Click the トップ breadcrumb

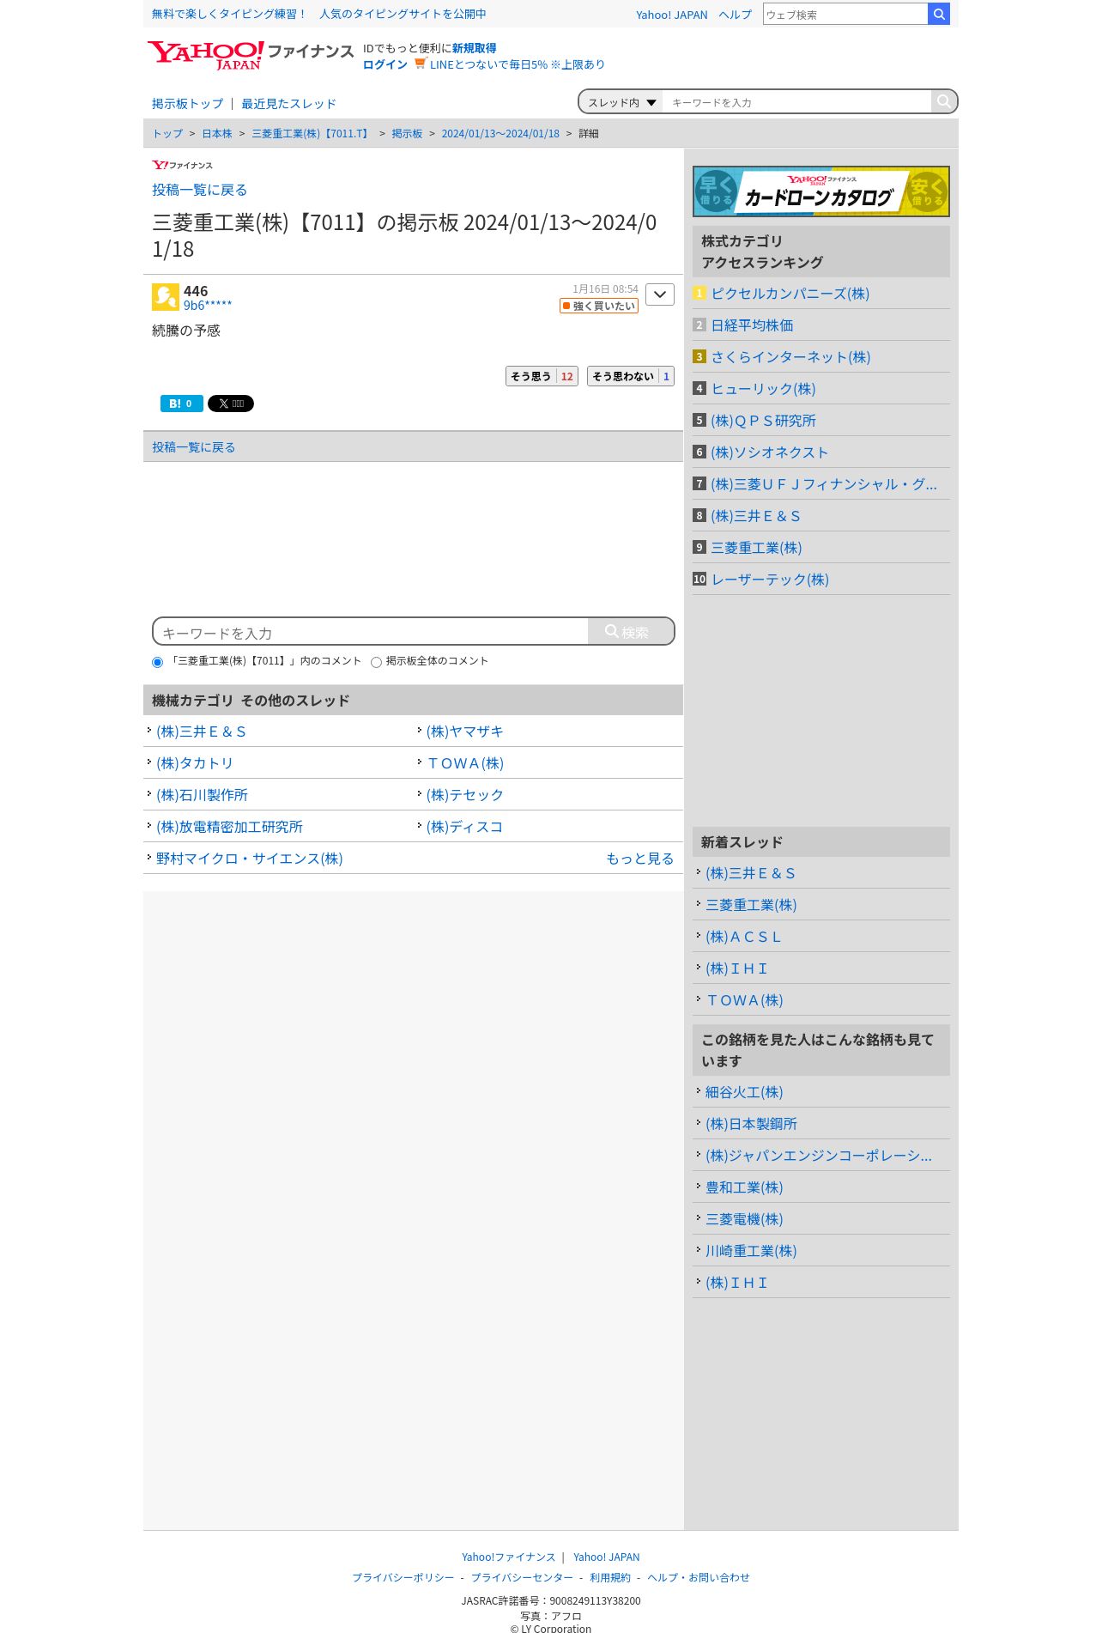click(167, 134)
